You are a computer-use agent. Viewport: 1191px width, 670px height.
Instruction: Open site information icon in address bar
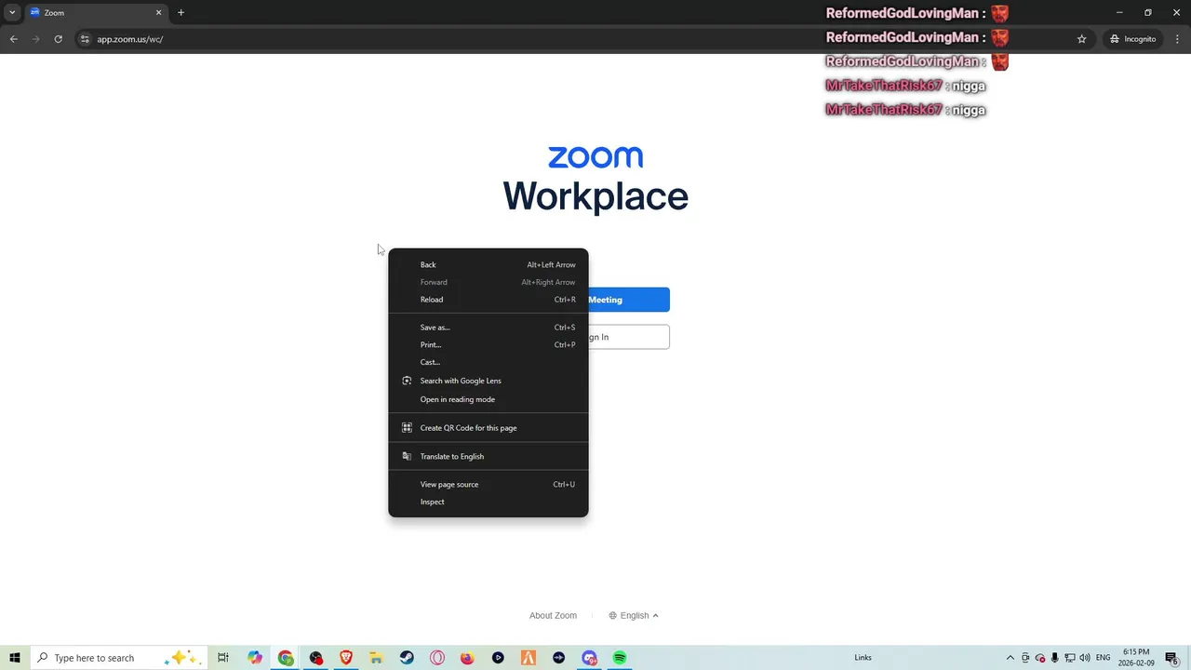tap(85, 39)
